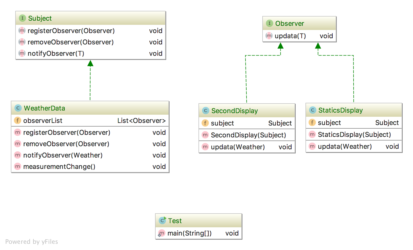
Task: Click the measurementChange() method name
Action: click(x=59, y=167)
